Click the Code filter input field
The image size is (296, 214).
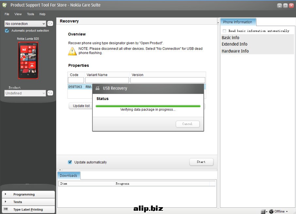click(x=76, y=80)
